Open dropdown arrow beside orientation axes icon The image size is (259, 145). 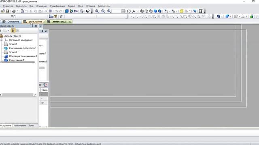tap(137, 11)
